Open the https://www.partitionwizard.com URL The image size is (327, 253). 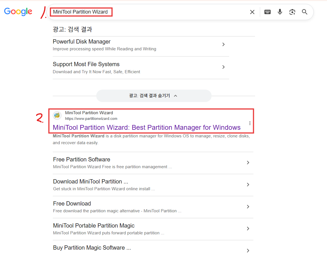pos(91,119)
